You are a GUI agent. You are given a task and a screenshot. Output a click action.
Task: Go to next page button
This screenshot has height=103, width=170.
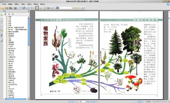[x=89, y=102]
